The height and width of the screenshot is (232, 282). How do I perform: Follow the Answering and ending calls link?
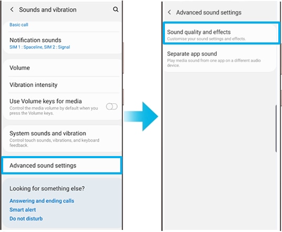[41, 201]
